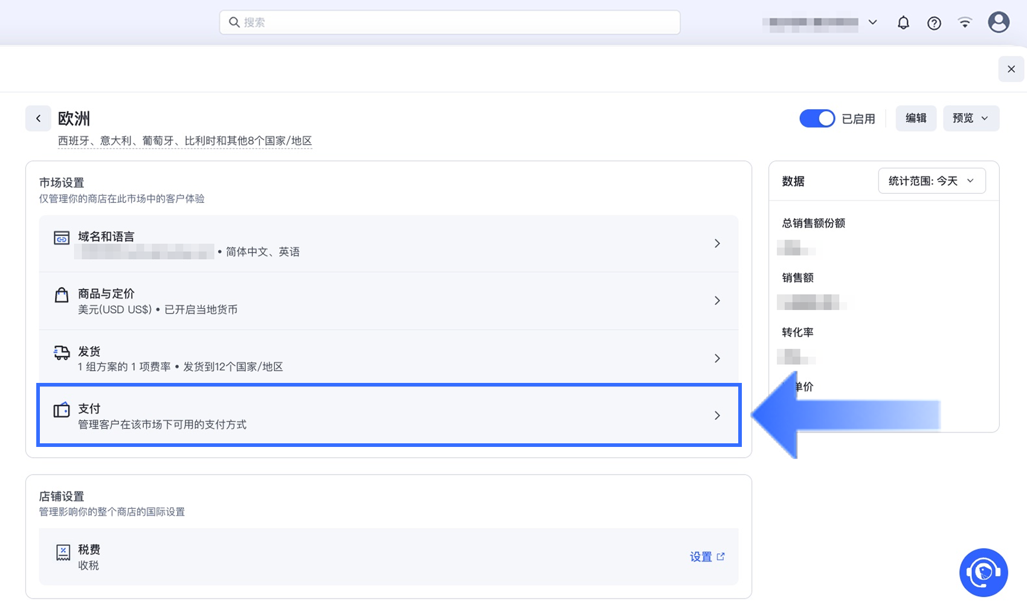Toggle the 已启用 market switch

pyautogui.click(x=817, y=118)
